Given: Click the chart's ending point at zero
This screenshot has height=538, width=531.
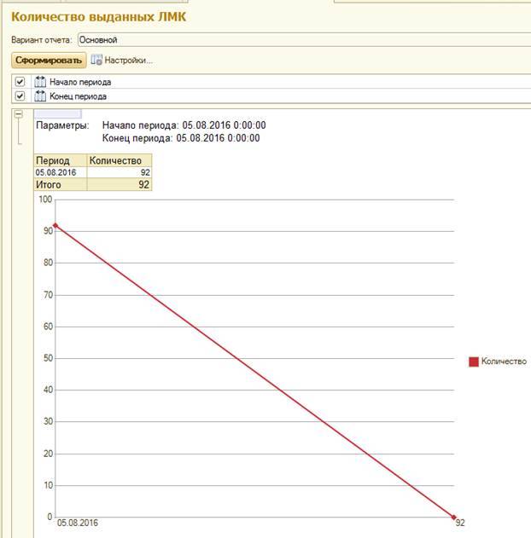Looking at the screenshot, I should pyautogui.click(x=453, y=516).
